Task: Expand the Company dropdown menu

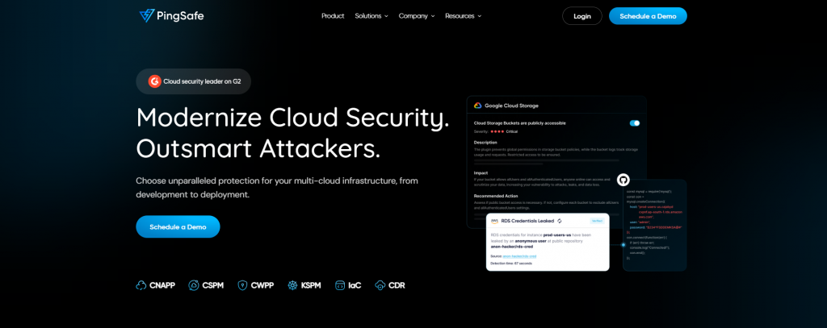Action: [x=417, y=16]
